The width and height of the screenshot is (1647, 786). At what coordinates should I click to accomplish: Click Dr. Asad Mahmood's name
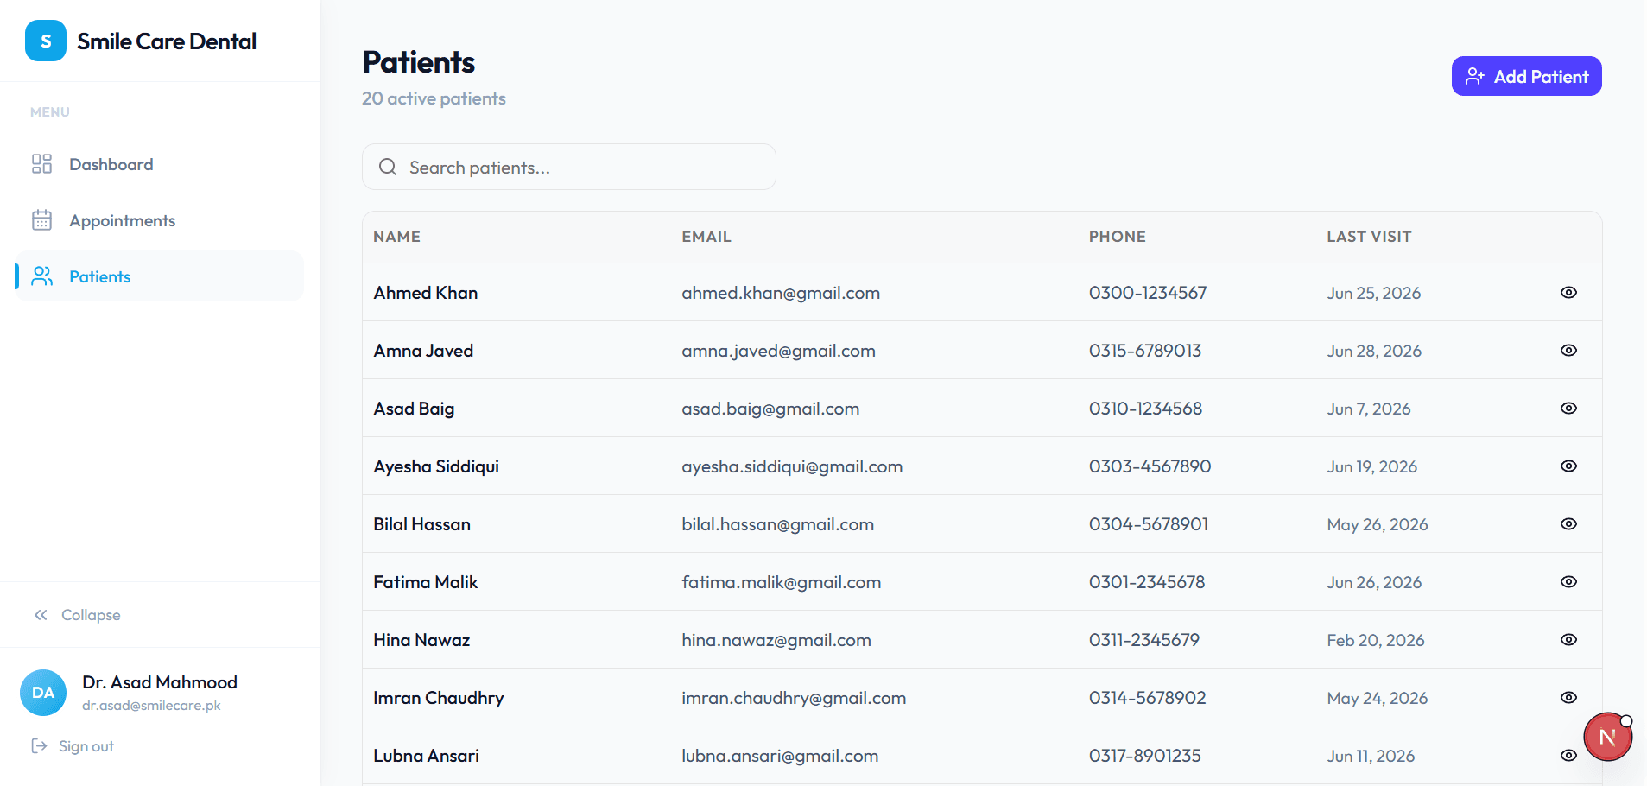coord(160,682)
